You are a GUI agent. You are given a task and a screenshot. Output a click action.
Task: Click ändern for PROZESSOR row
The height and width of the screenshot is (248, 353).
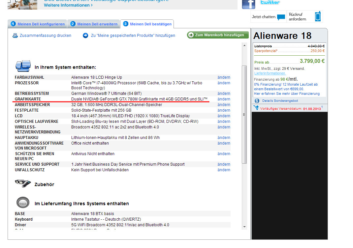(x=224, y=83)
